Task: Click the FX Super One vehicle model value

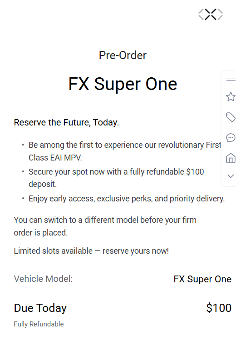Action: (x=202, y=279)
